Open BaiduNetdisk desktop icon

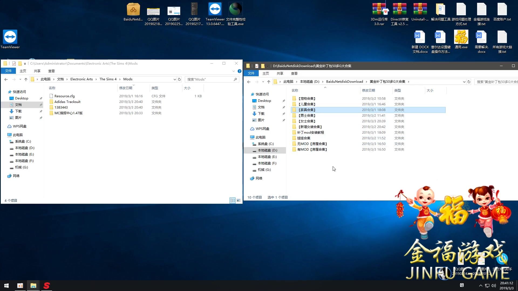(133, 12)
